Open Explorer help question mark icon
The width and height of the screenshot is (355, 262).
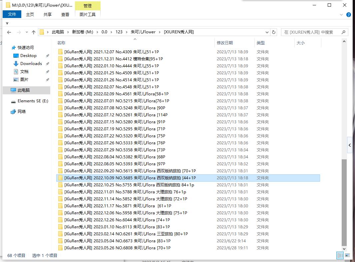click(x=349, y=15)
